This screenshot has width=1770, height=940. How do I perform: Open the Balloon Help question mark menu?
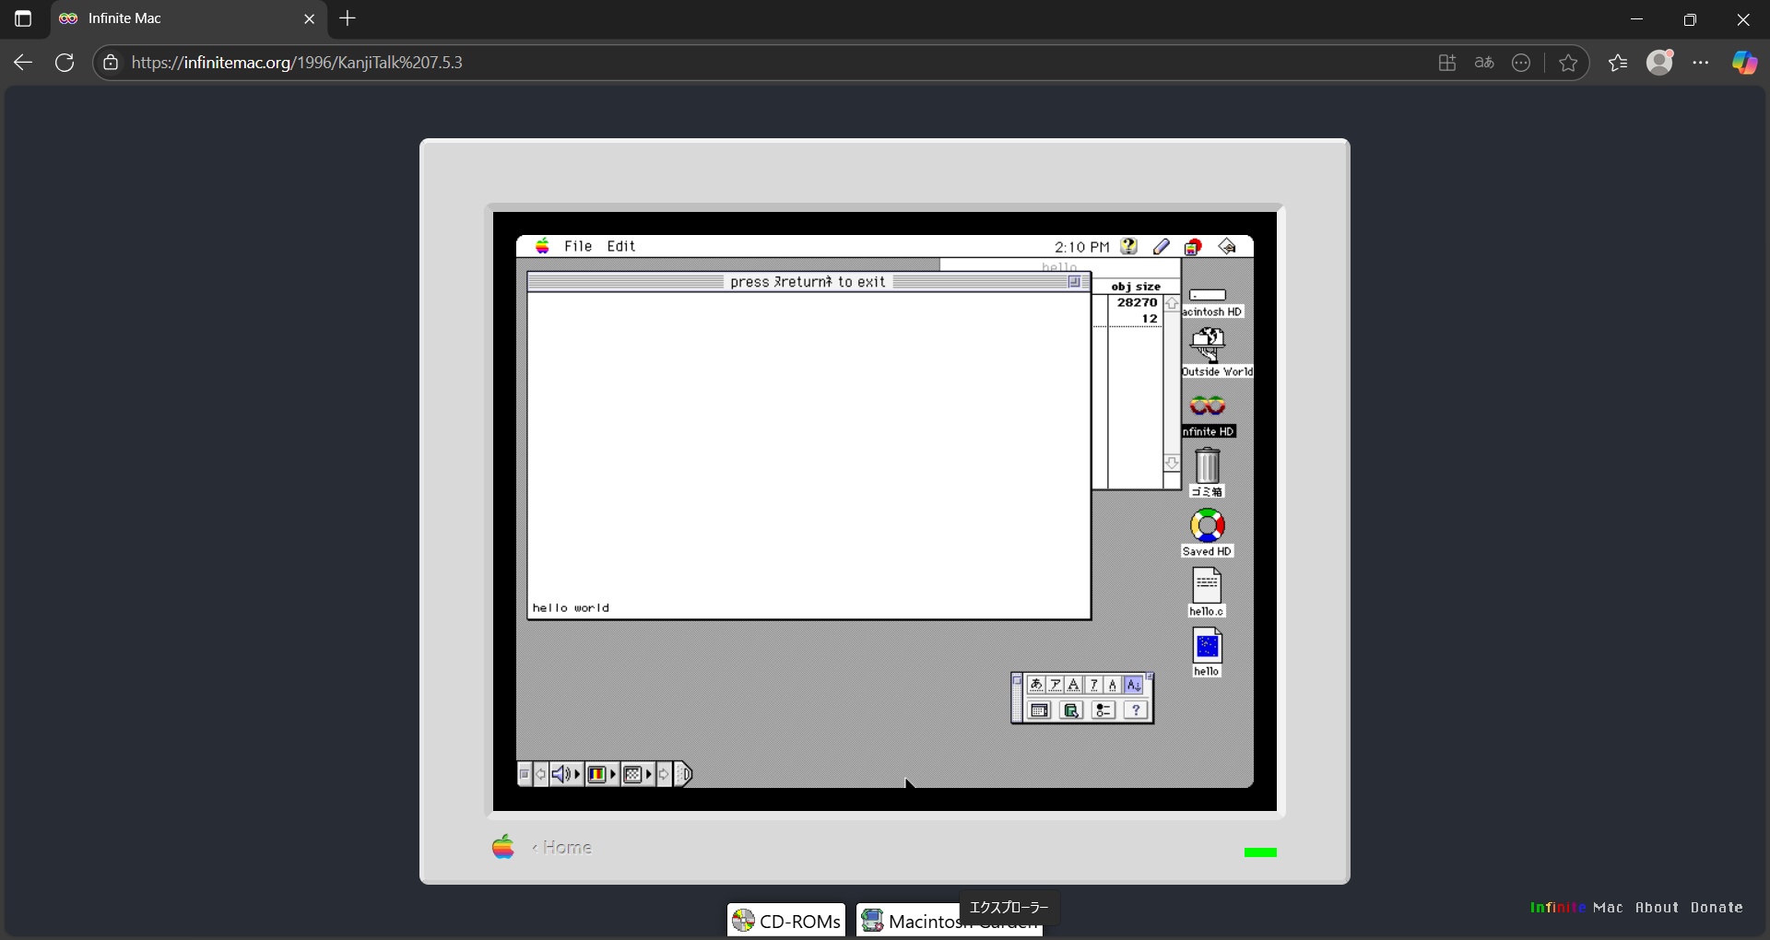click(x=1129, y=246)
